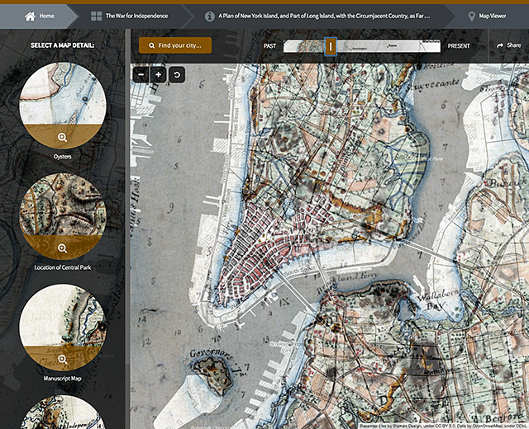Click the PAST label
This screenshot has height=429, width=529.
point(270,46)
